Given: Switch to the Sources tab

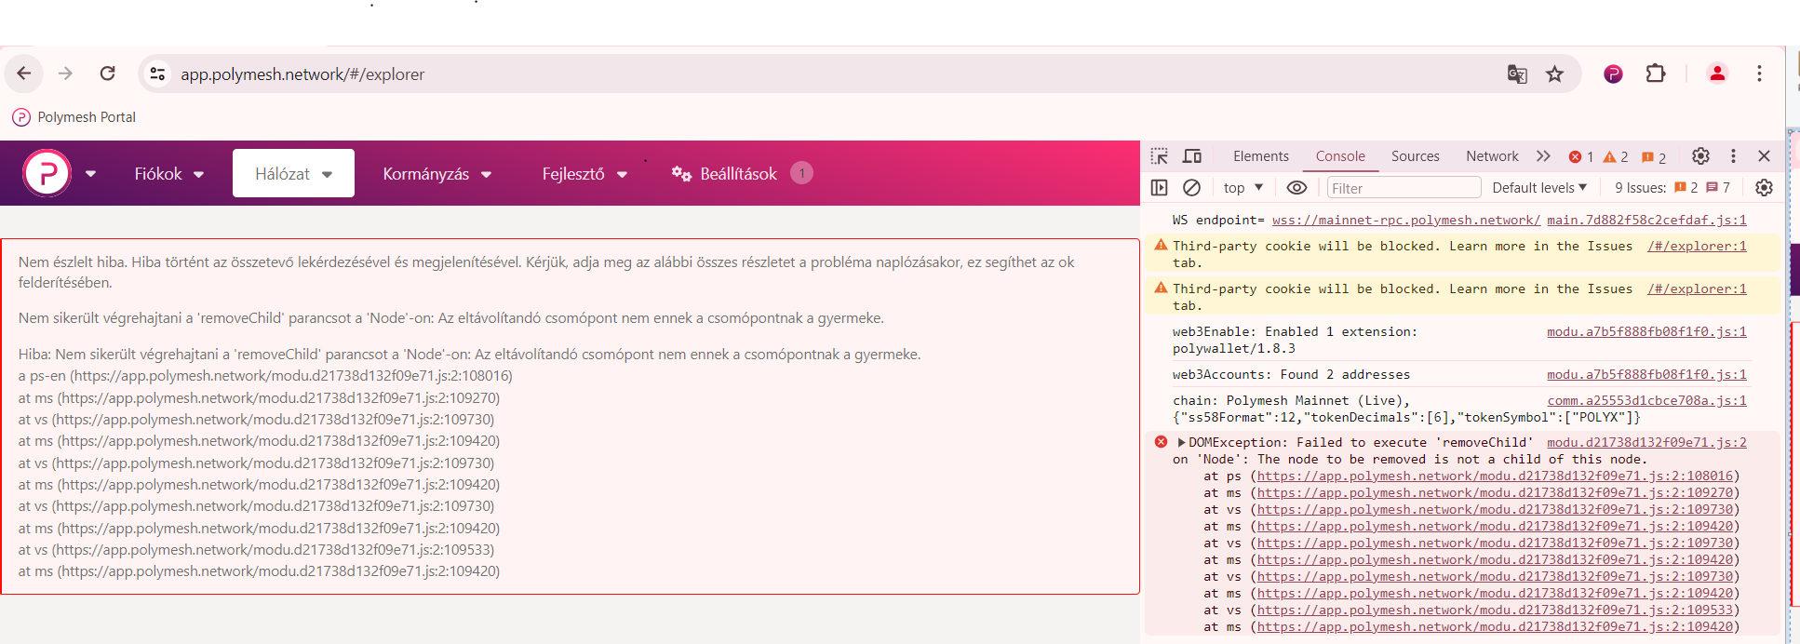Looking at the screenshot, I should coord(1415,156).
